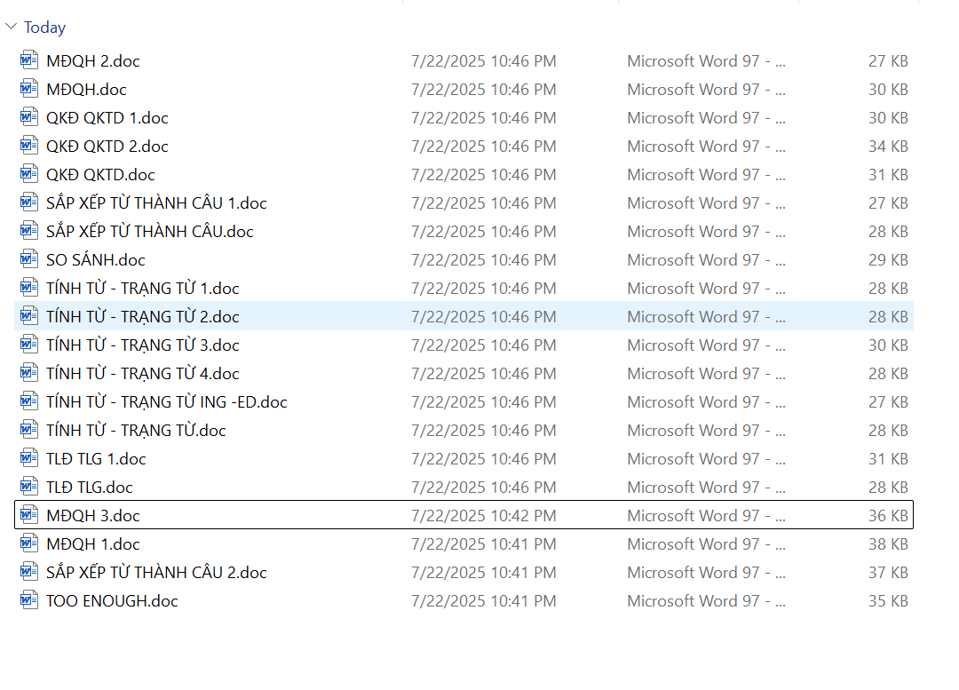
Task: Click icon of TÍNH TỪ - TRẠNG TỪ 3.doc
Action: point(29,345)
